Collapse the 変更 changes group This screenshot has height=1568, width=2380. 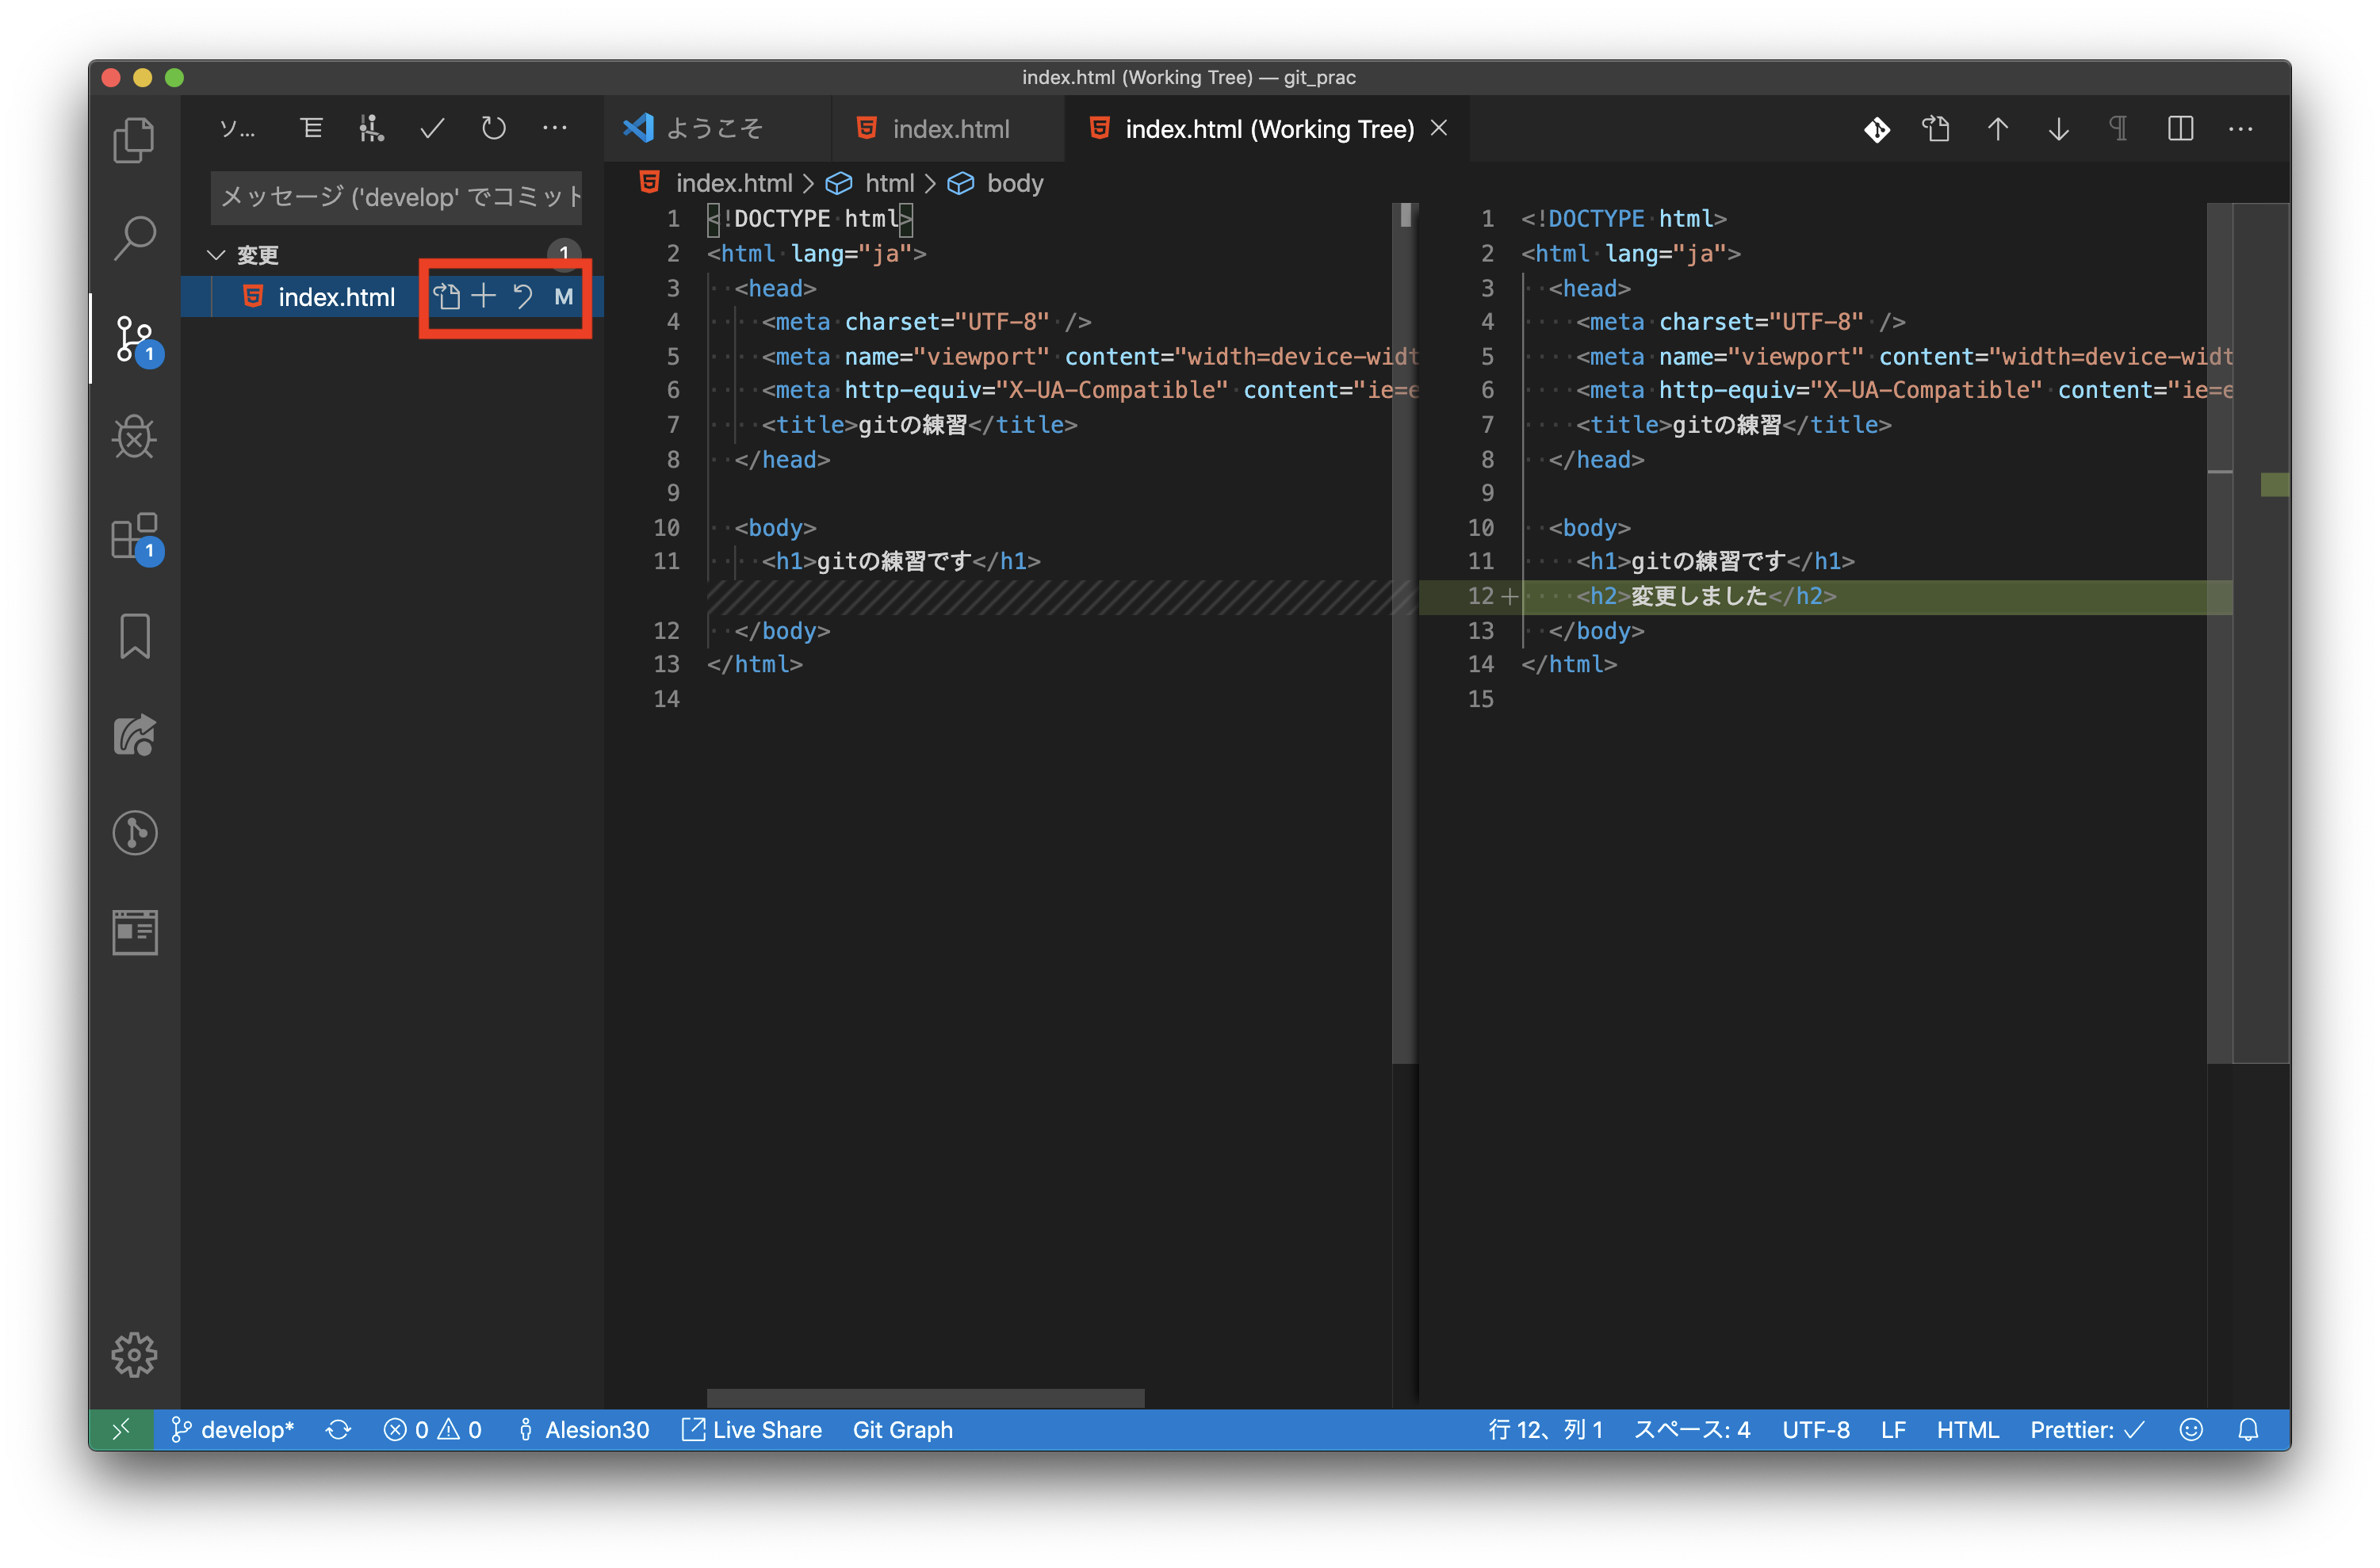[x=216, y=255]
